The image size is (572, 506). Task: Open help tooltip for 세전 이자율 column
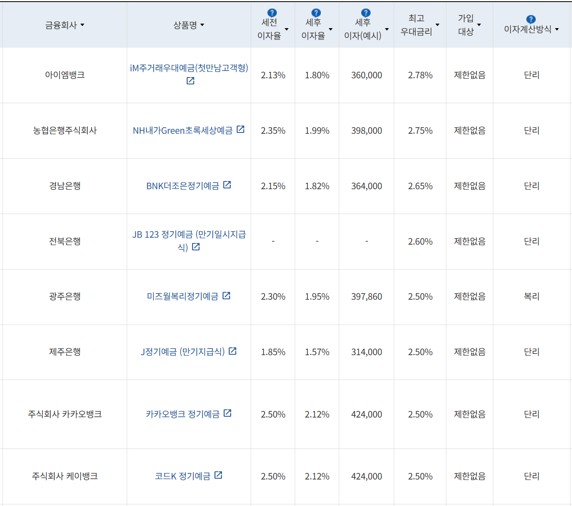tap(272, 12)
